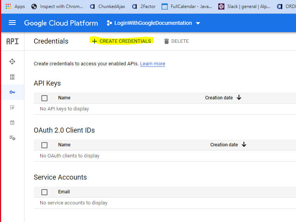Image resolution: width=296 pixels, height=222 pixels.
Task: Click the 'No API keys to display' text
Action: tap(64, 109)
